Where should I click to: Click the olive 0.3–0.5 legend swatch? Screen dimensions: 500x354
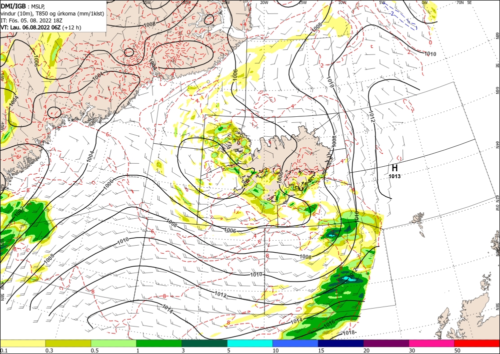68,344
